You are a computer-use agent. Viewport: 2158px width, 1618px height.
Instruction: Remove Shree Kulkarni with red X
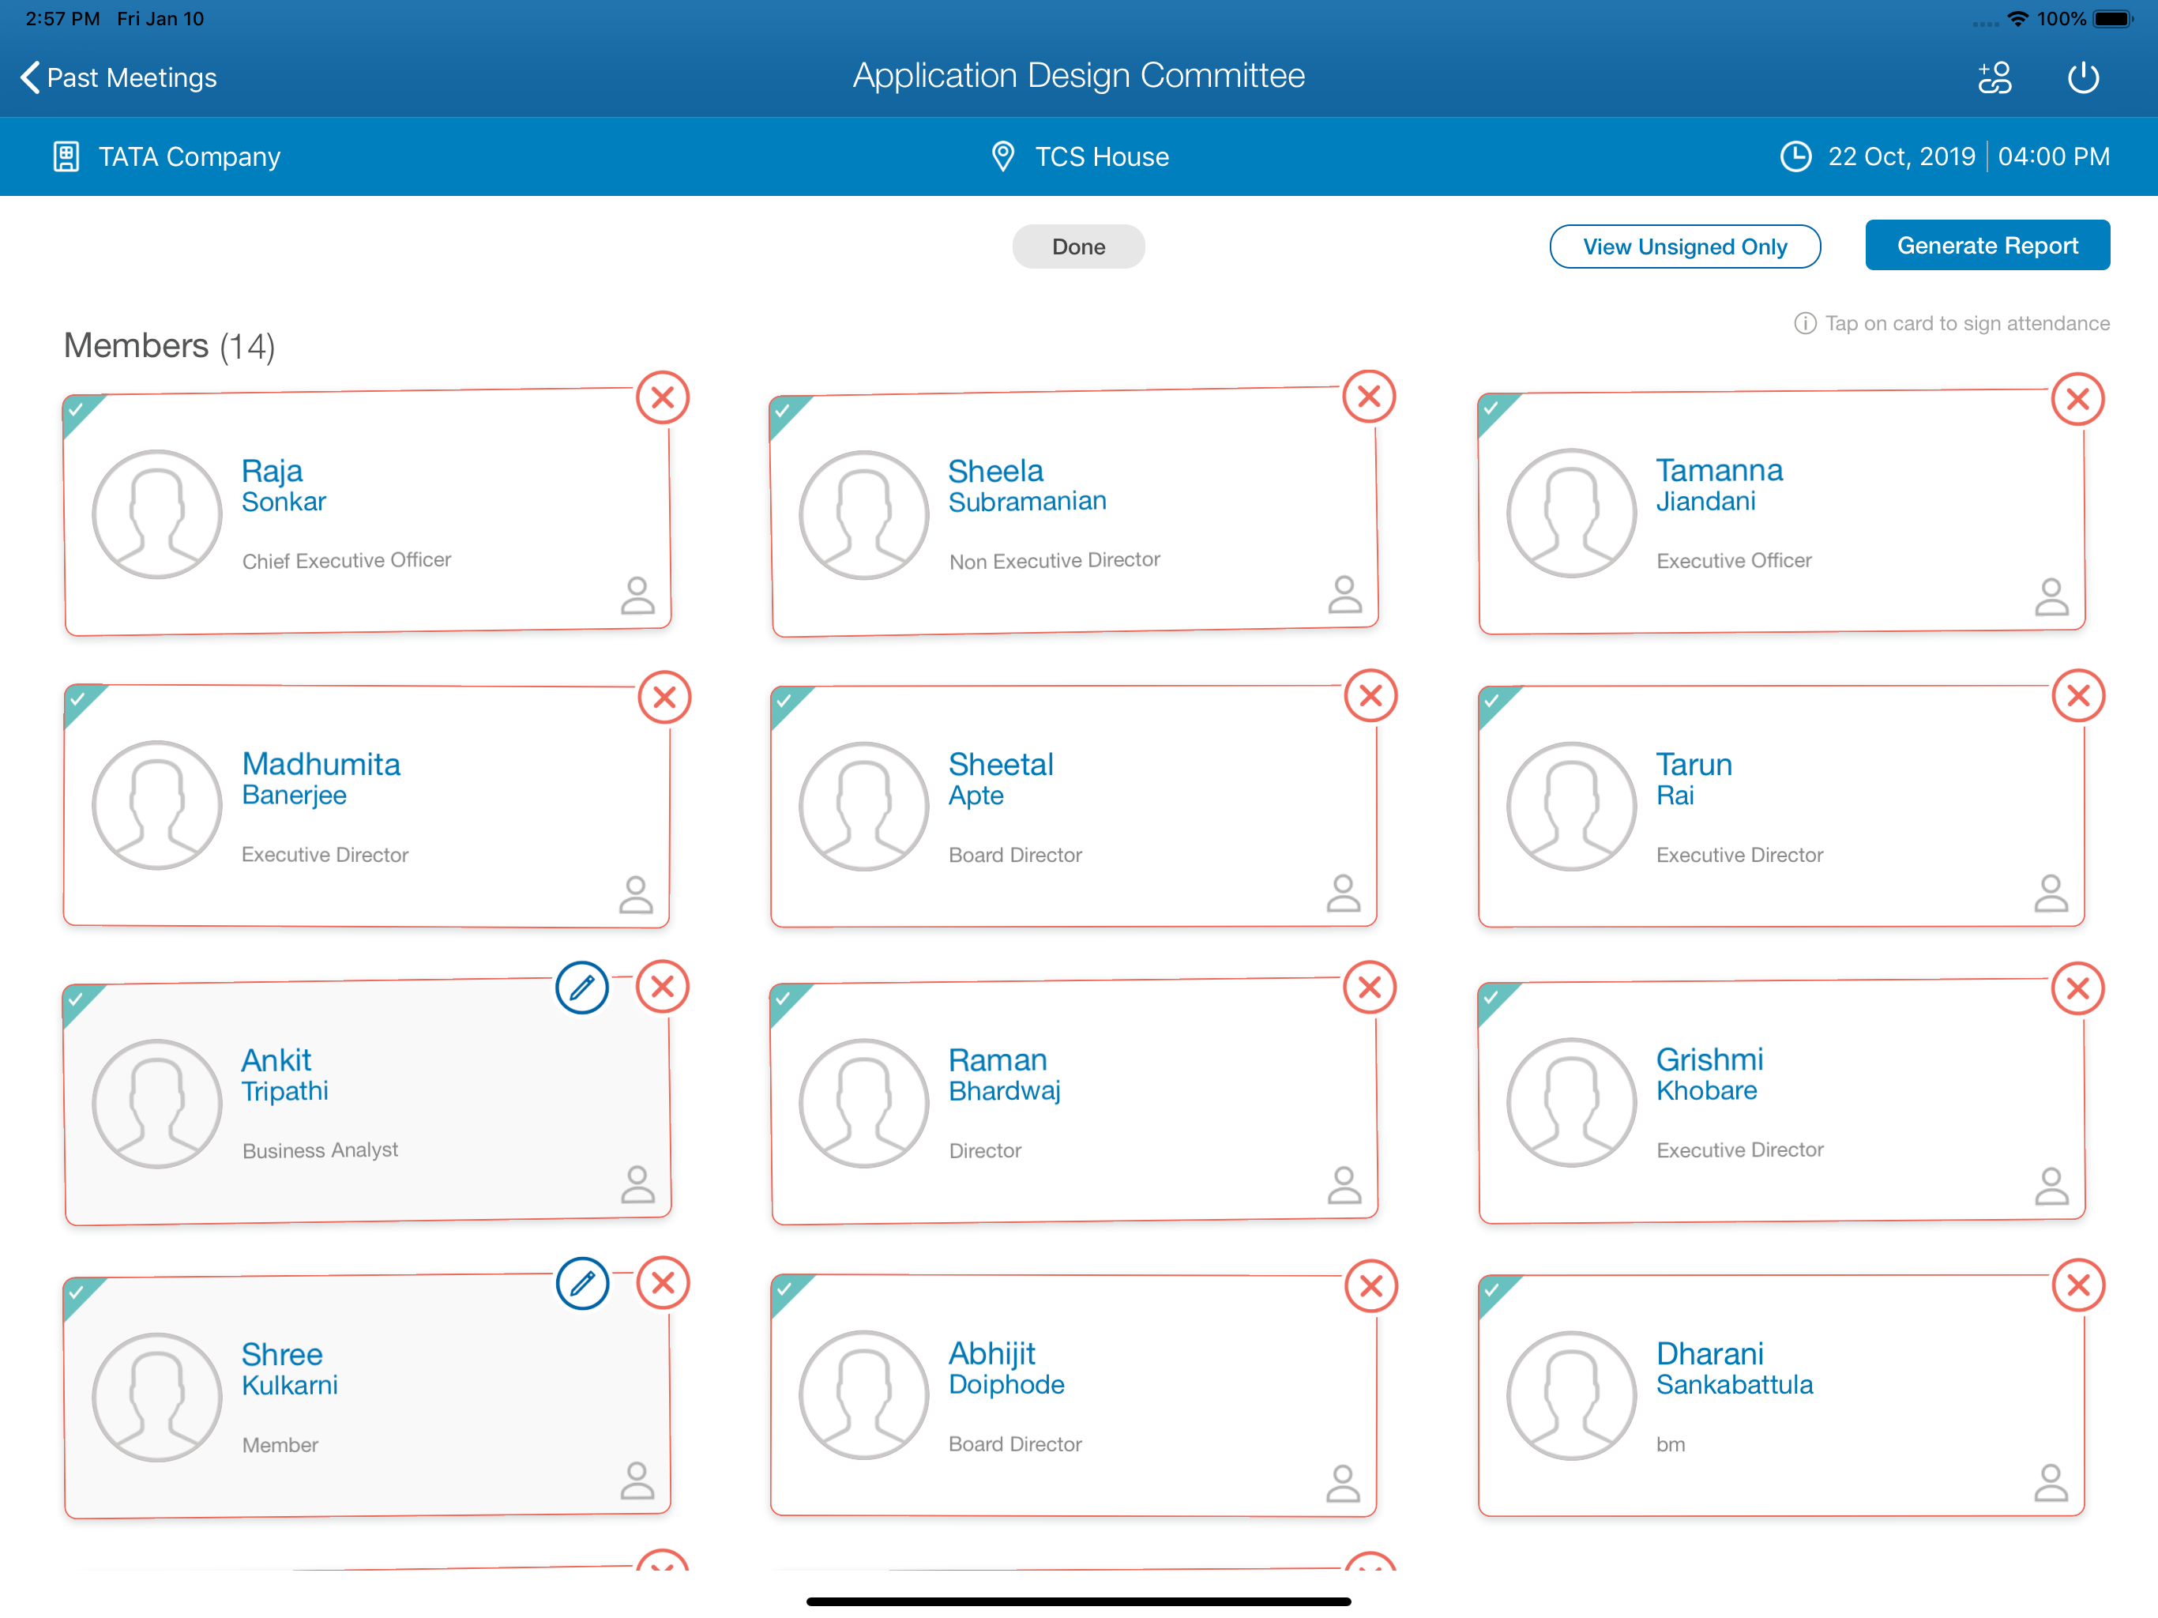[664, 1282]
